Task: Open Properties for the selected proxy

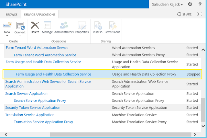Action: point(82,28)
